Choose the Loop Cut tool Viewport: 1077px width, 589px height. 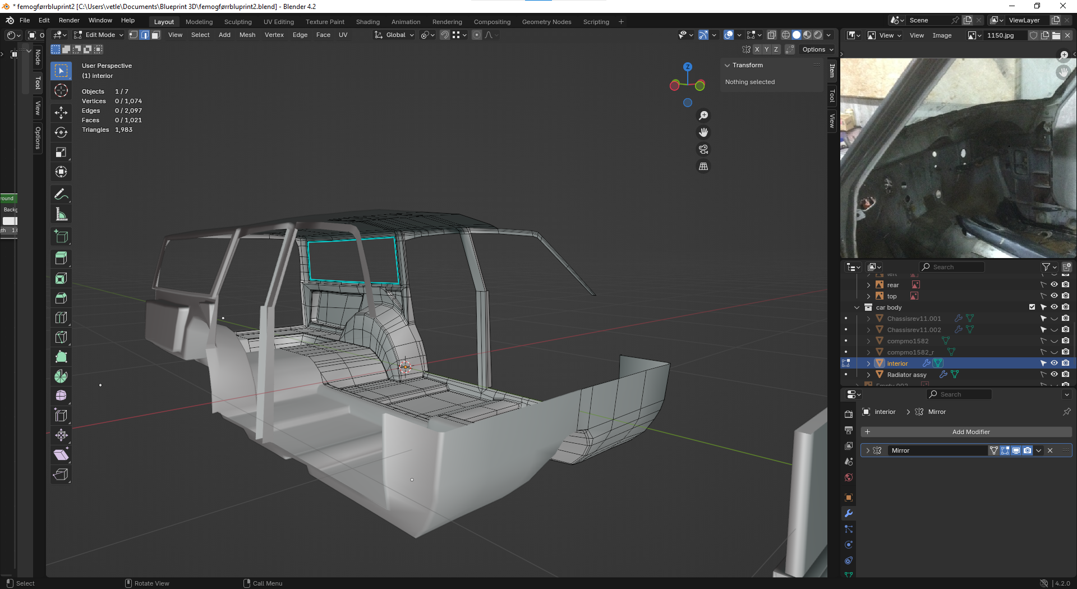pyautogui.click(x=61, y=317)
